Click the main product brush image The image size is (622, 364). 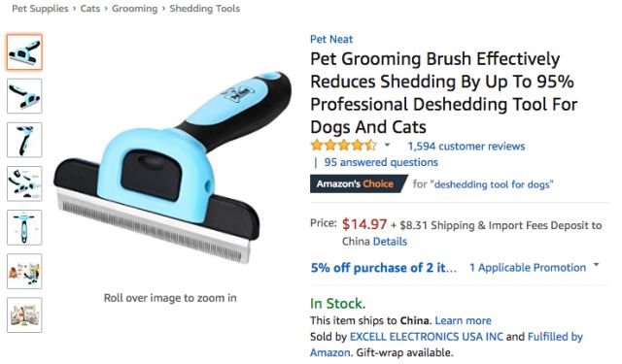coord(173,166)
